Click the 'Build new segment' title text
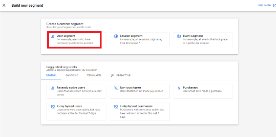This screenshot has height=137, width=276. pyautogui.click(x=27, y=6)
